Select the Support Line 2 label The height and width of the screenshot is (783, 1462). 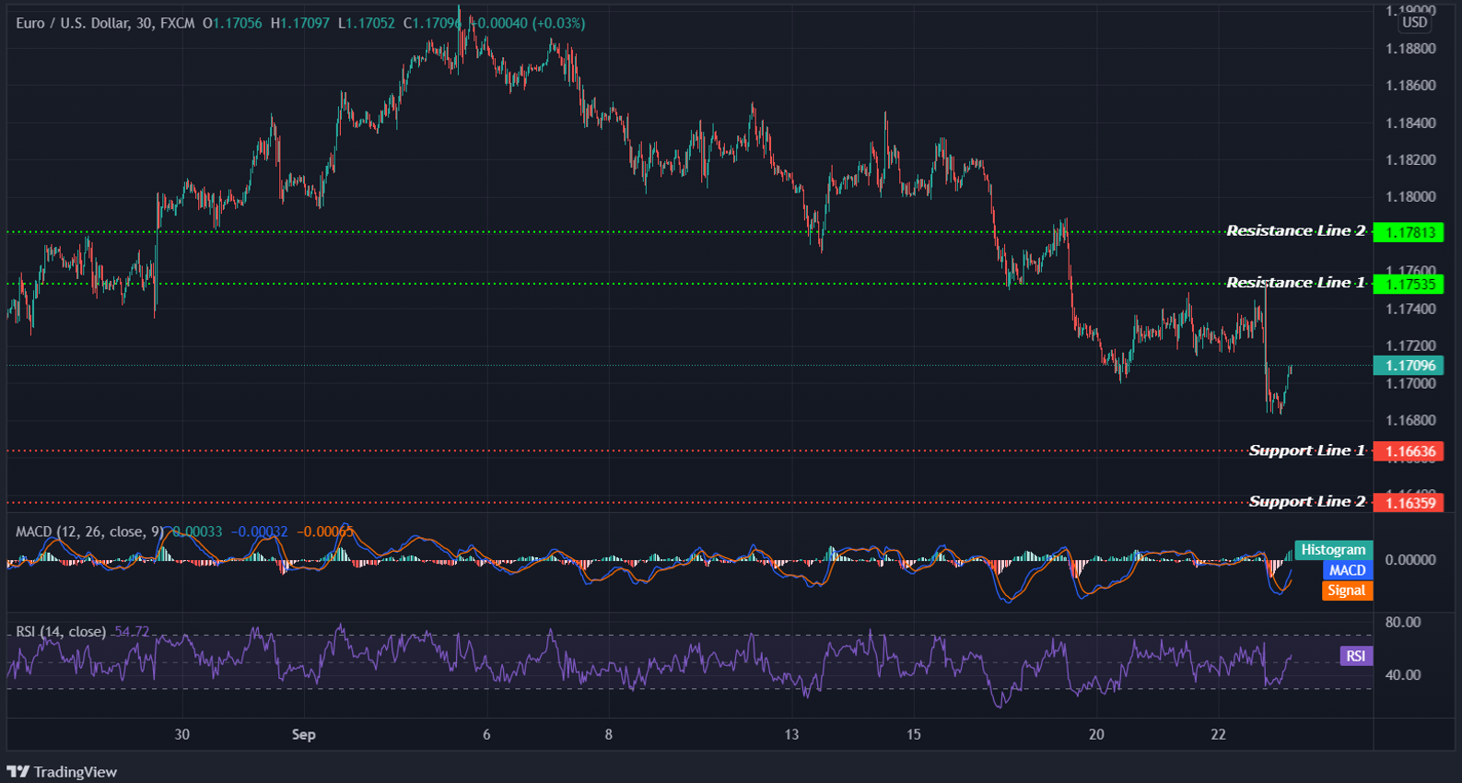point(1306,502)
